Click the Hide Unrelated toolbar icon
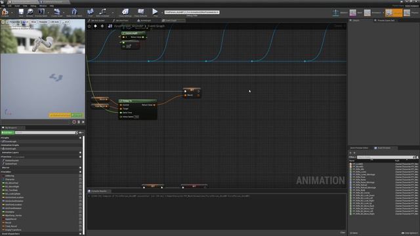The height and width of the screenshot is (236, 420). pyautogui.click(x=102, y=12)
